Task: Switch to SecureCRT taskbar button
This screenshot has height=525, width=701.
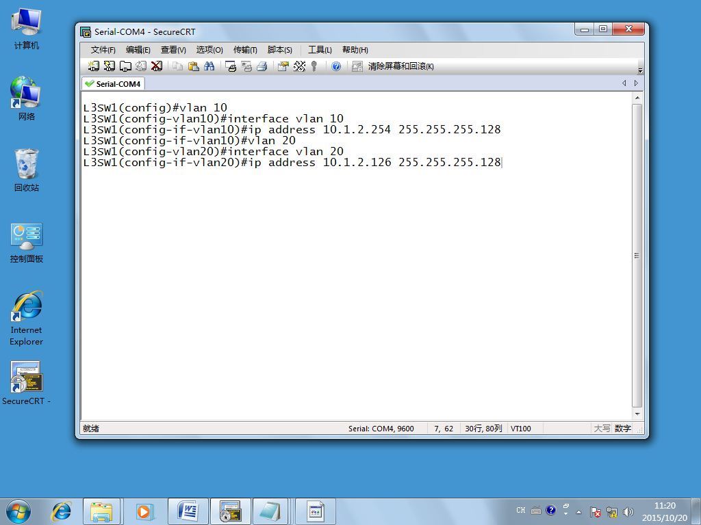Action: (231, 511)
